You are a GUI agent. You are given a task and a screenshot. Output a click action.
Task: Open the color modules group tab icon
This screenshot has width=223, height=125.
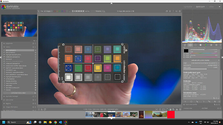[206, 45]
